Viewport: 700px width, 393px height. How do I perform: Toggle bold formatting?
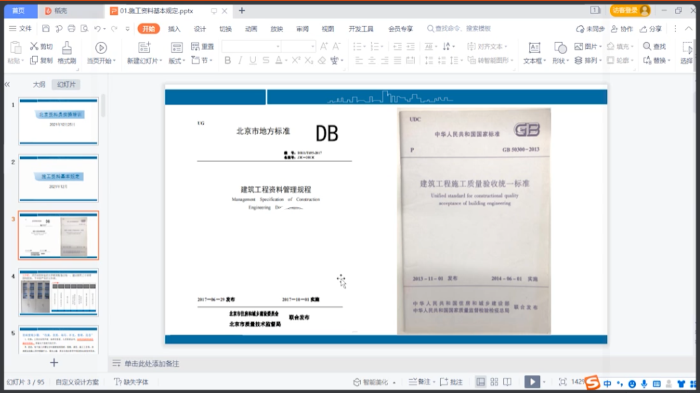coord(227,61)
